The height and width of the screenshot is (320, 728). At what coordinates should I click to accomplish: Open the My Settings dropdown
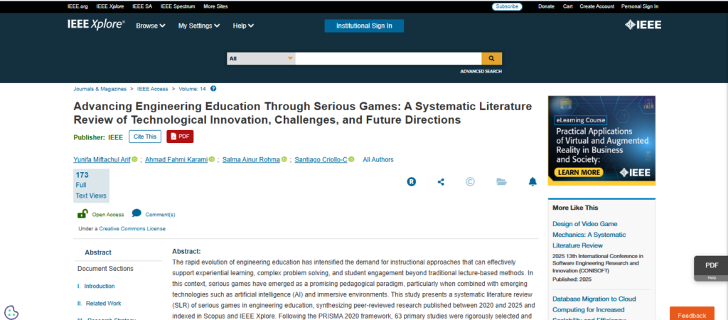point(200,26)
